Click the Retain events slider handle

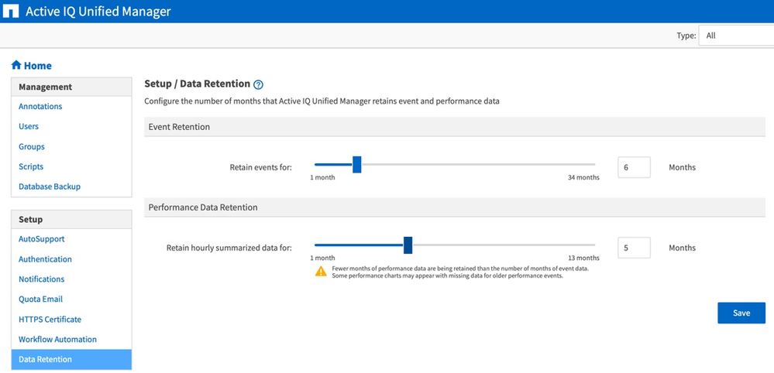tap(357, 165)
